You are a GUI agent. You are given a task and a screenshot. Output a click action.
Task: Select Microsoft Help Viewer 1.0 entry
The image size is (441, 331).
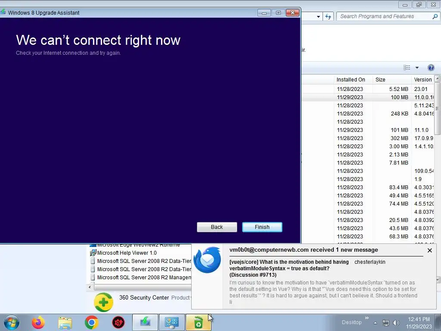tap(127, 253)
